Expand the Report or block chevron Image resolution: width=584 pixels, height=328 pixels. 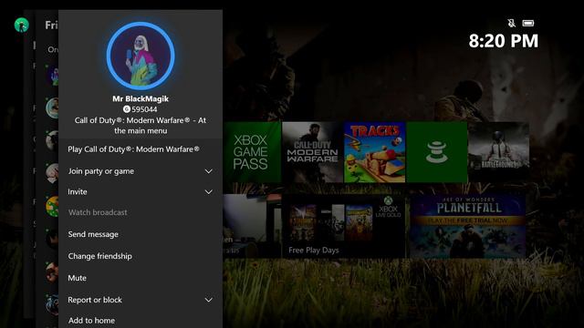click(x=209, y=300)
